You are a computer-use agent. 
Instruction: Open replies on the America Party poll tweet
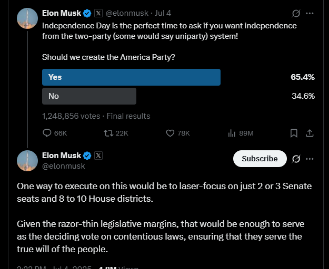coord(55,133)
